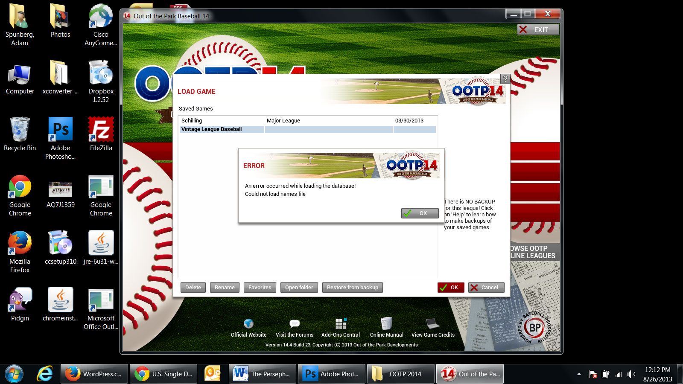This screenshot has width=683, height=384.
Task: Click the Favorites button
Action: [x=260, y=288]
